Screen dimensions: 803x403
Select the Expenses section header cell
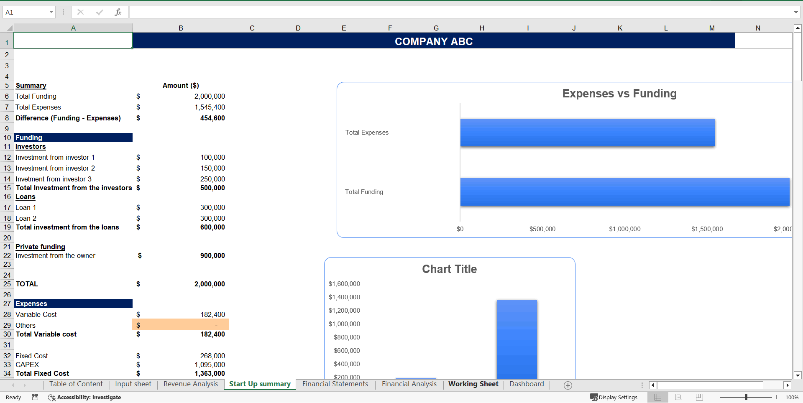(73, 304)
